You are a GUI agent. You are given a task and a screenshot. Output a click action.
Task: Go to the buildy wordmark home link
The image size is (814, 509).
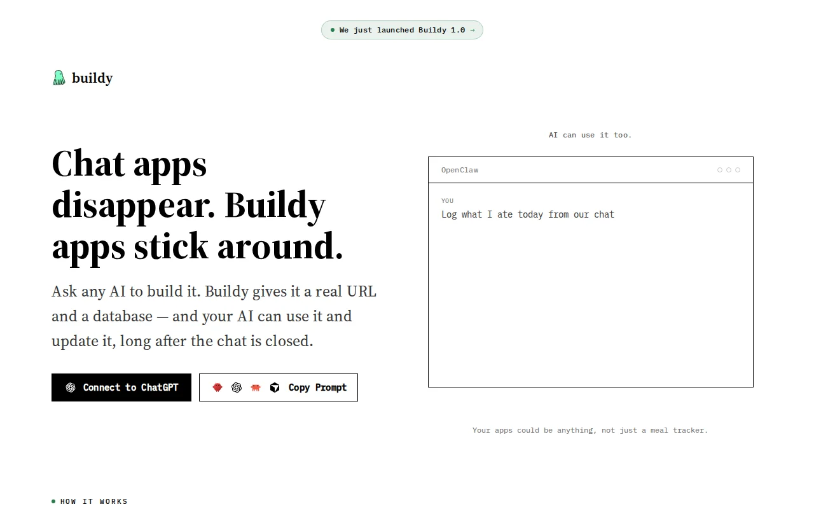pyautogui.click(x=92, y=78)
